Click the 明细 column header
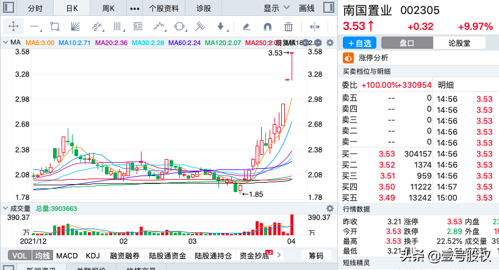This screenshot has height=270, width=499. point(445,85)
